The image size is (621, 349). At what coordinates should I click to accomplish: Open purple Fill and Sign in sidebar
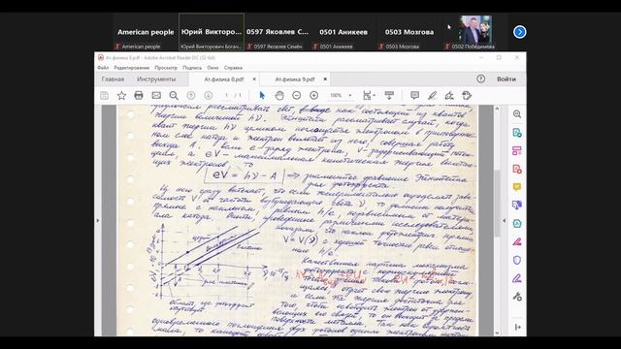(x=517, y=278)
